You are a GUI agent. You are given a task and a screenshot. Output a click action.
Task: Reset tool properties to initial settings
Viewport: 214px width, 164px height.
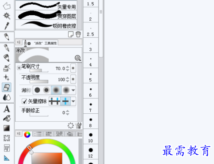(71, 125)
